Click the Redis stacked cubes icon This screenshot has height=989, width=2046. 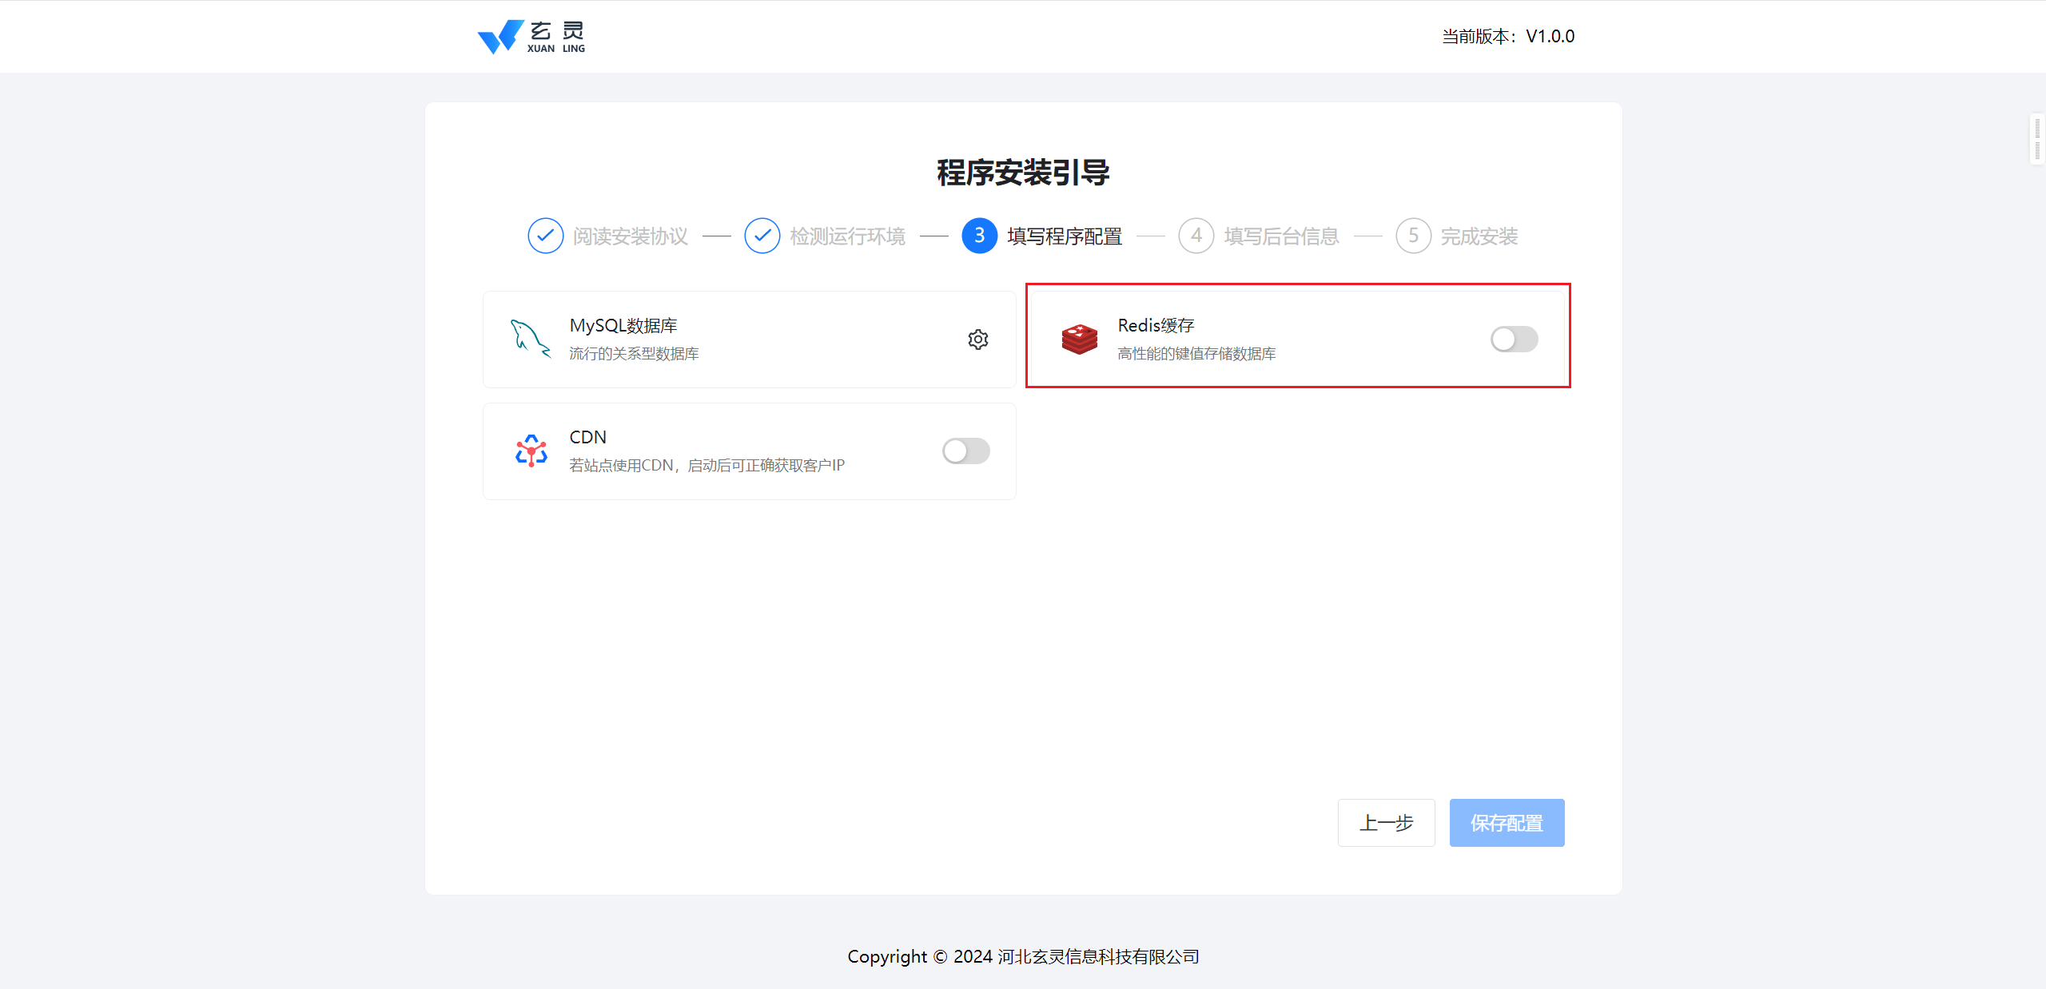point(1079,340)
